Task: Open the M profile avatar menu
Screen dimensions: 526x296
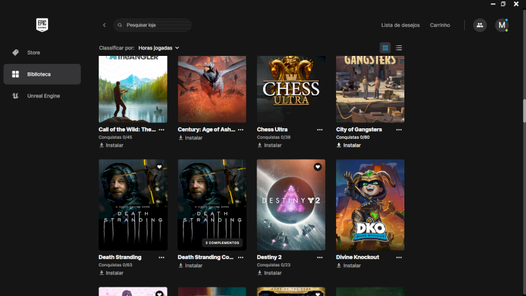Action: coord(502,25)
